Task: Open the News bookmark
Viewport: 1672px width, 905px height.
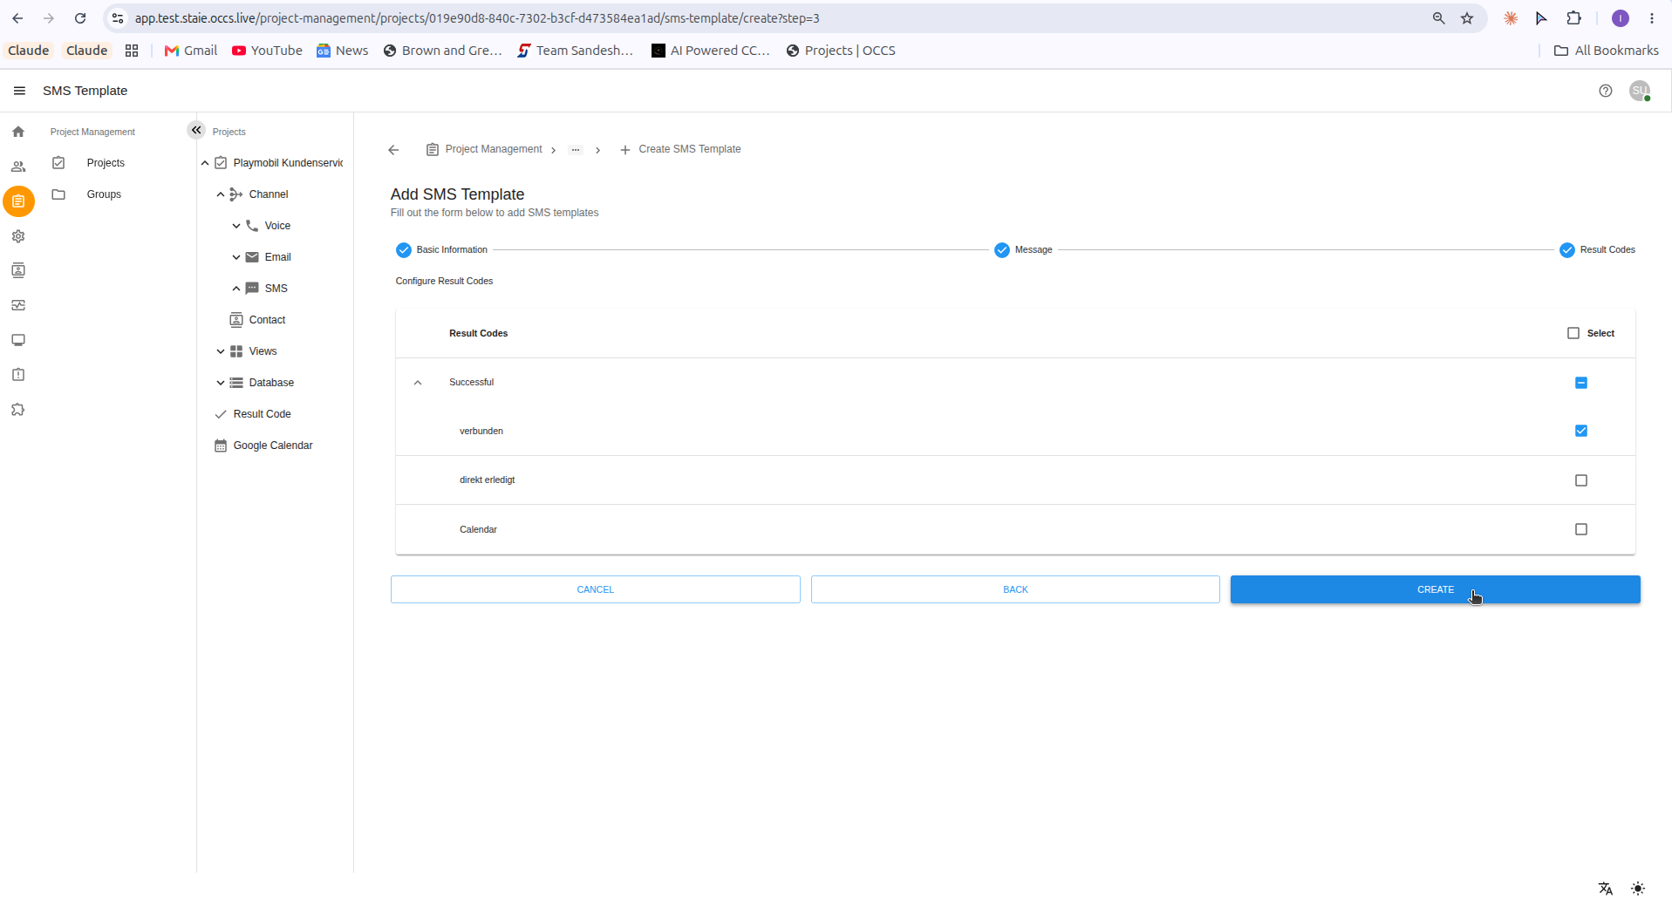Action: point(343,51)
